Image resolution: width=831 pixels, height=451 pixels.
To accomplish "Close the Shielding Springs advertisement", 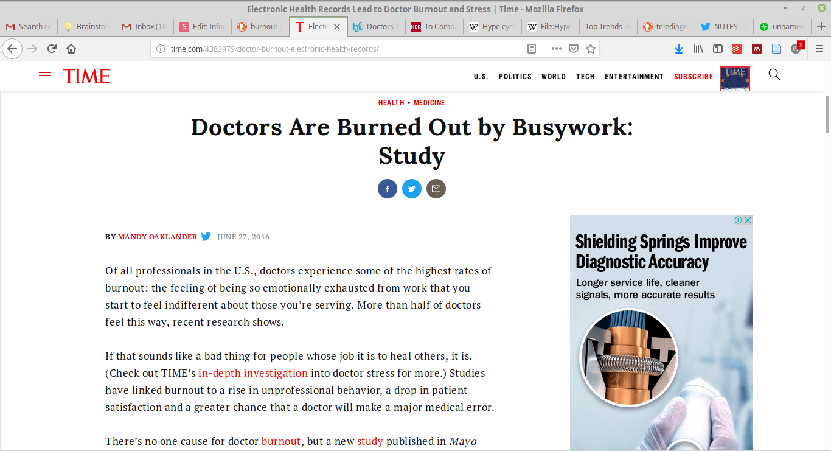I will (748, 220).
